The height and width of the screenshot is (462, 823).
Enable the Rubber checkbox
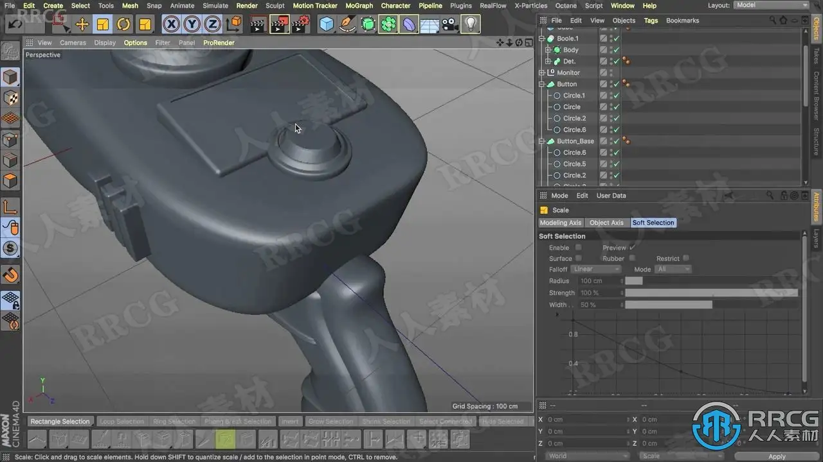[632, 259]
